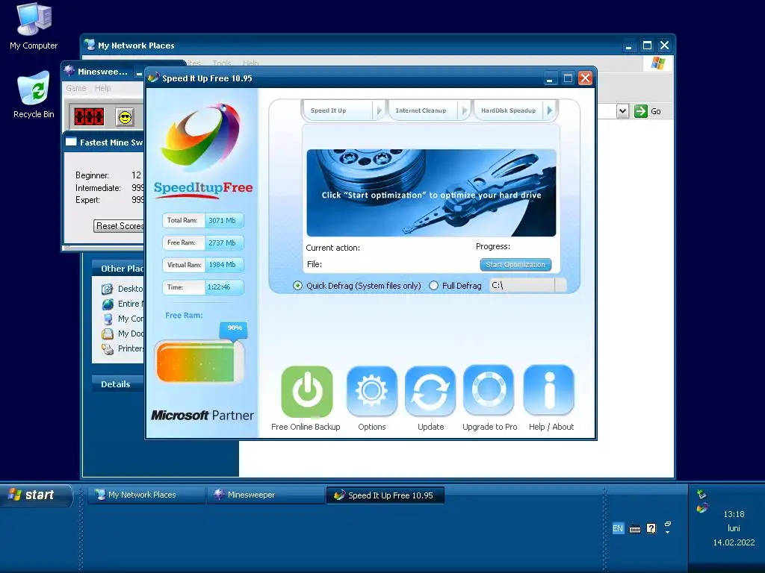The height and width of the screenshot is (573, 765).
Task: Click the Windows start button
Action: click(37, 495)
